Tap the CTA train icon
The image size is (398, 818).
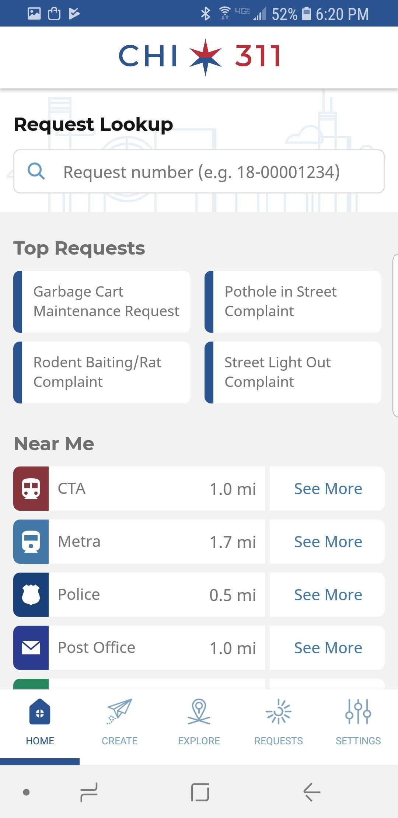[x=31, y=489]
